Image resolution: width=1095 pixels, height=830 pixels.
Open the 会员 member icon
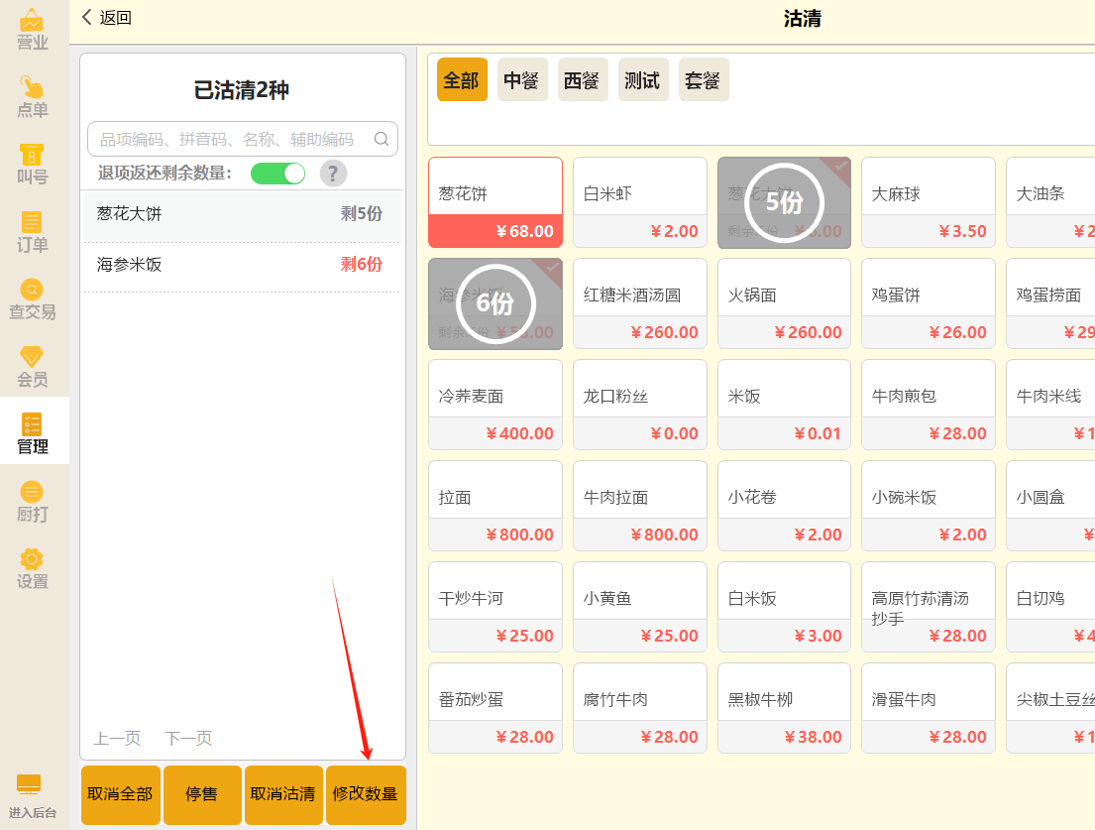pos(32,367)
